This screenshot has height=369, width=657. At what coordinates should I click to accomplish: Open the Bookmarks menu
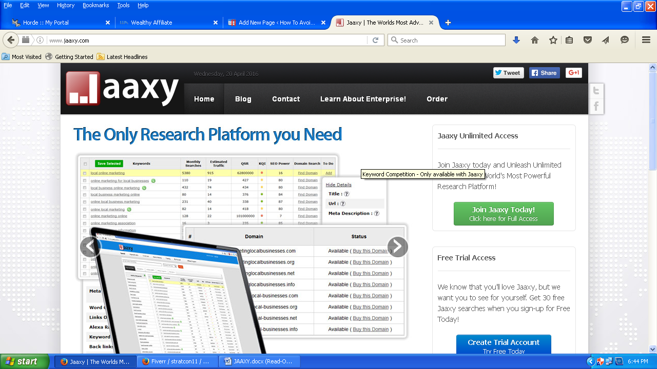click(96, 5)
